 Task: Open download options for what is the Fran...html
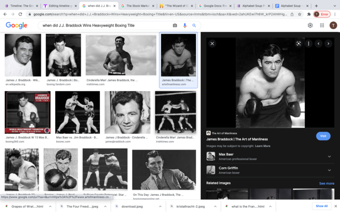pos(270,206)
